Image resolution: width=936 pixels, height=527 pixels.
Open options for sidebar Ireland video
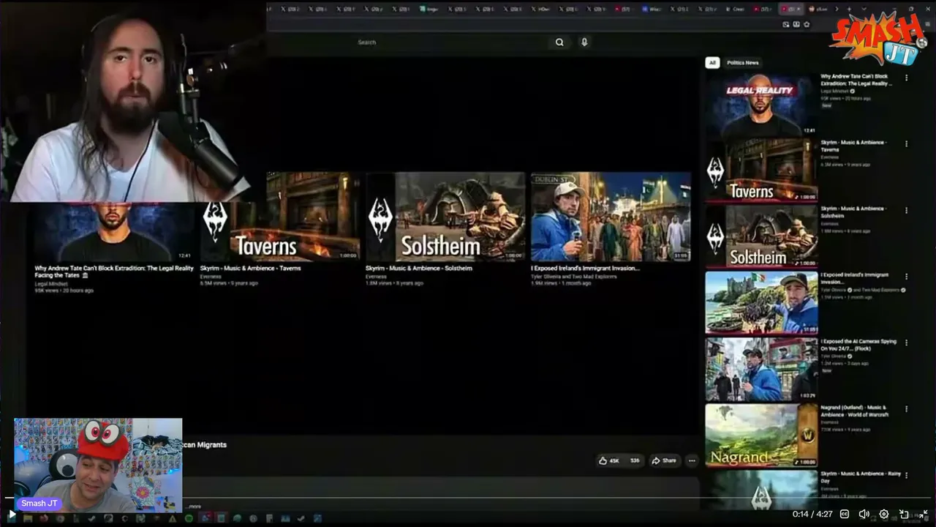(907, 277)
